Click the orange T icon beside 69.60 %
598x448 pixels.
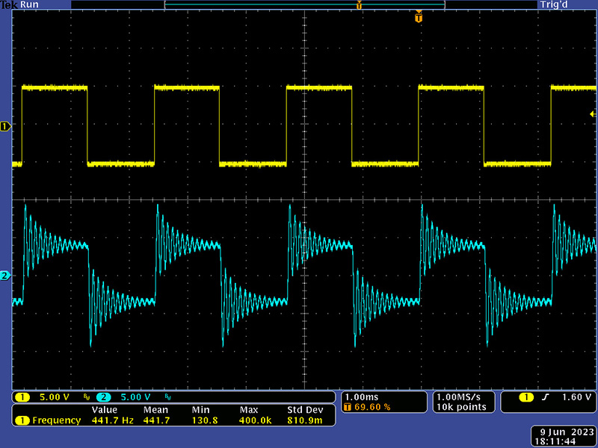point(348,407)
